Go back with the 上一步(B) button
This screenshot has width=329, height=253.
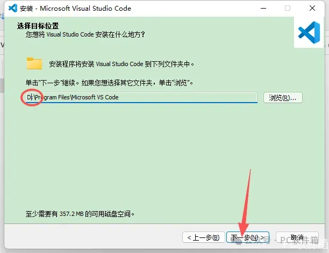point(204,237)
